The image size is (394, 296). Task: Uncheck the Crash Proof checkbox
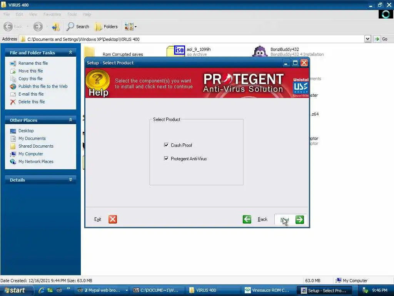coord(166,145)
